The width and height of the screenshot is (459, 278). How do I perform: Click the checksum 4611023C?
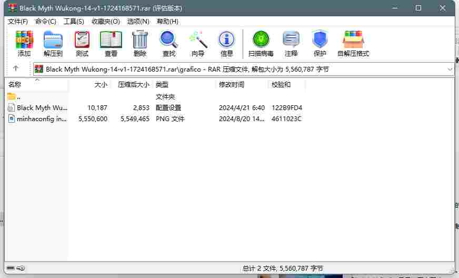click(x=286, y=119)
